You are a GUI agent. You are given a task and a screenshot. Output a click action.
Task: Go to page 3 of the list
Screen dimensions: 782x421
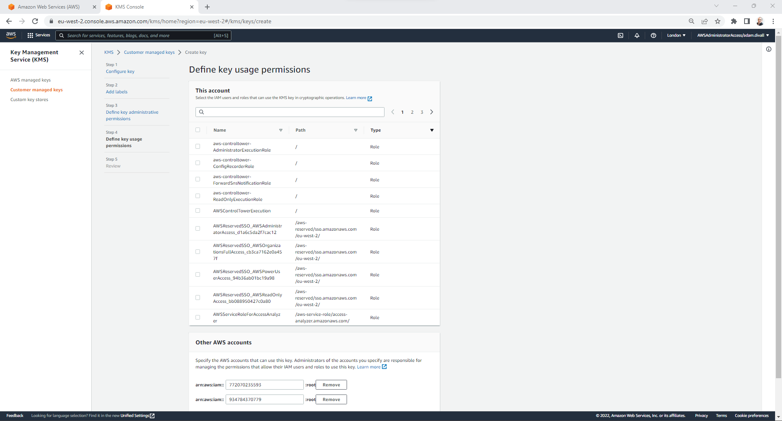point(422,112)
